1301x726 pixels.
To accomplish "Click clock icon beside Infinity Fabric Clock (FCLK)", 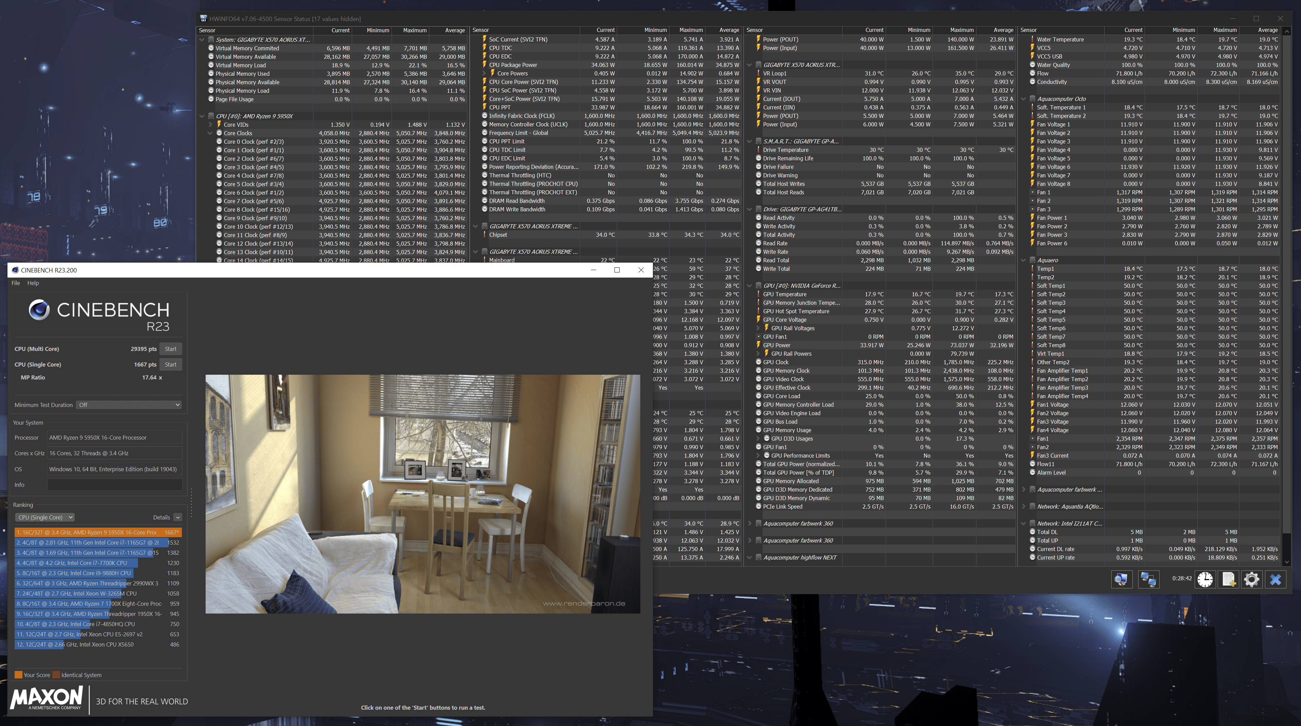I will (484, 116).
